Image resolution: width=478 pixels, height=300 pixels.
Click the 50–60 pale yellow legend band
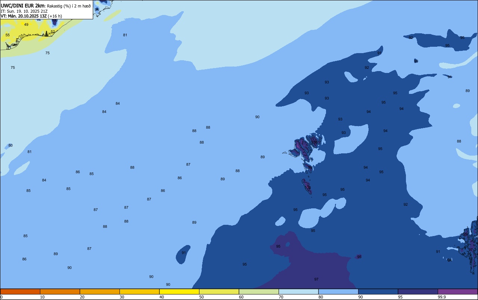pos(219,291)
